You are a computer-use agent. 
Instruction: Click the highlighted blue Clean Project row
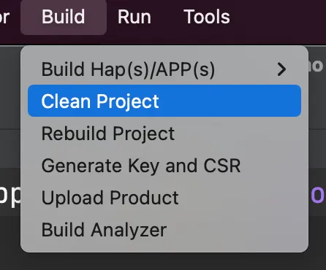point(164,101)
